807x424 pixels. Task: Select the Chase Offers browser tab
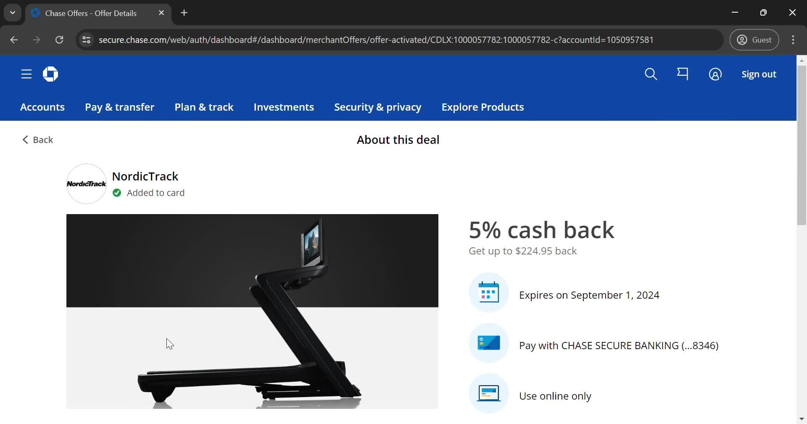click(x=90, y=13)
